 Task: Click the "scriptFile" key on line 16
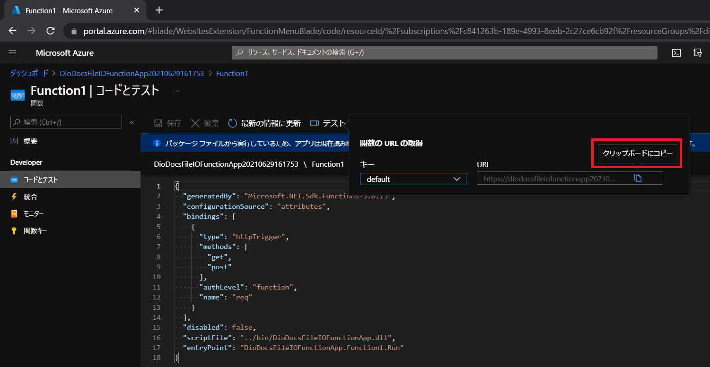point(208,338)
